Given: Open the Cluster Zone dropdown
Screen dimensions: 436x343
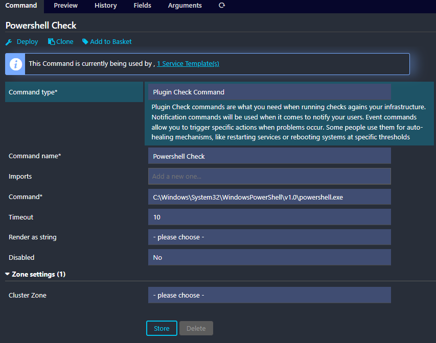Looking at the screenshot, I should pyautogui.click(x=269, y=296).
